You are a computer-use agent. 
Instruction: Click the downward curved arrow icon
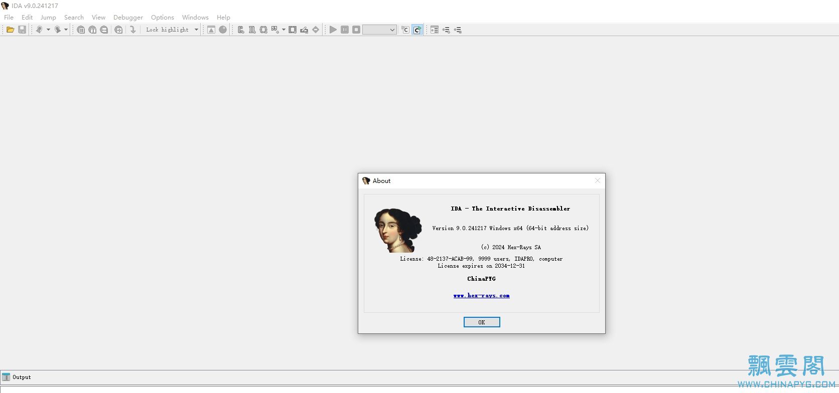click(132, 30)
